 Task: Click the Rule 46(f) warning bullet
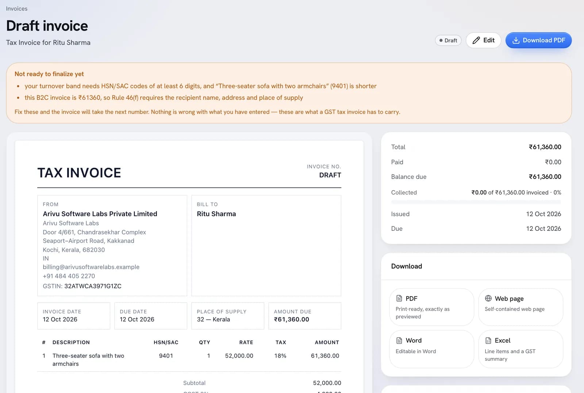point(164,98)
